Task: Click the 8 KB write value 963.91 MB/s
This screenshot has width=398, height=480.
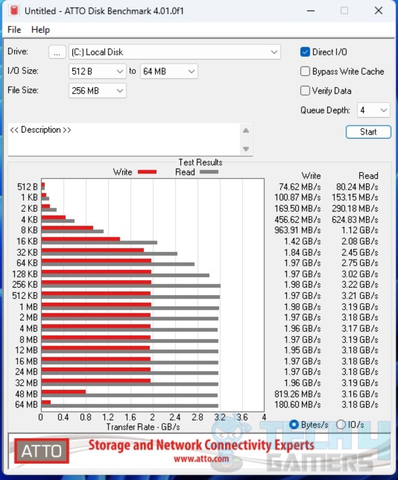Action: tap(298, 230)
